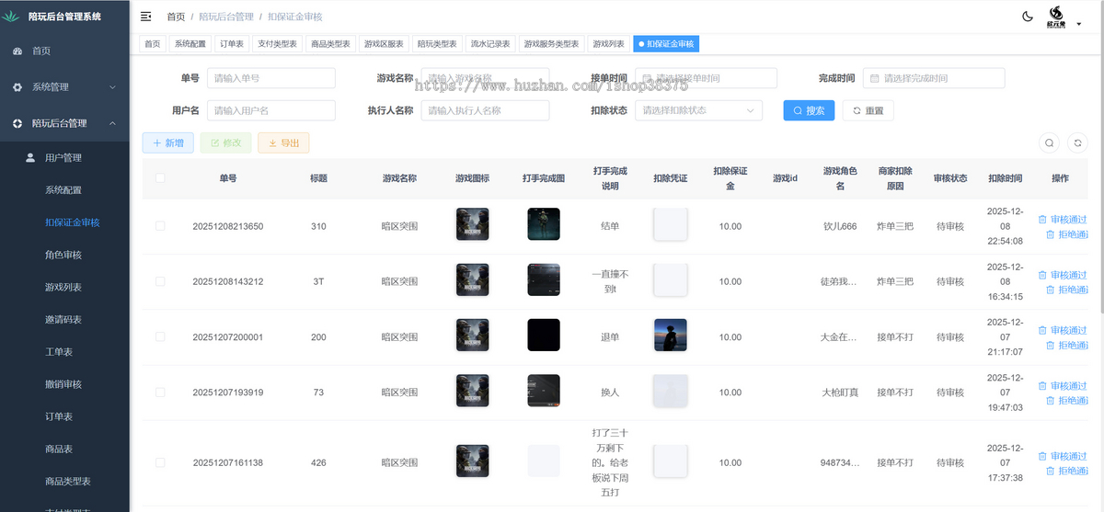
Task: Open 打手完成图 thumbnail for order 20251207193919
Action: coord(544,391)
